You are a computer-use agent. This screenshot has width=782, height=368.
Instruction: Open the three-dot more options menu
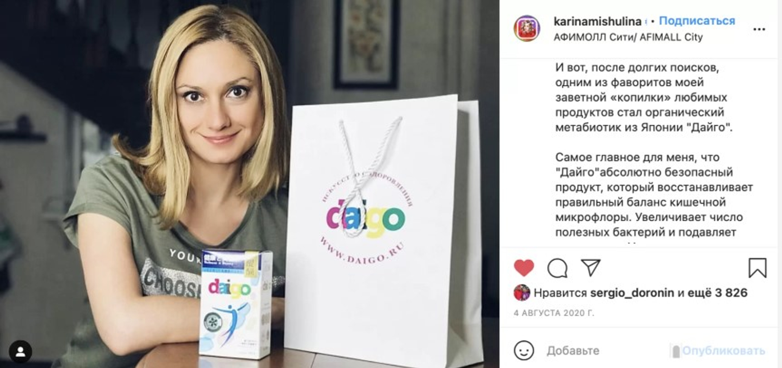(x=759, y=29)
